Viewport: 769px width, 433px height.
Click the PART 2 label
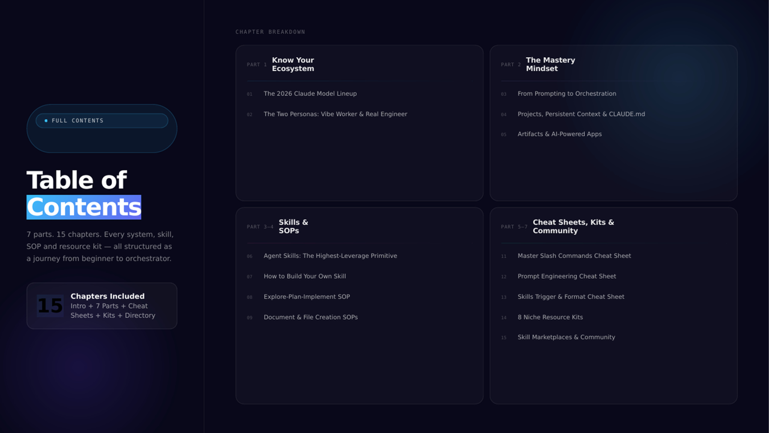[511, 64]
